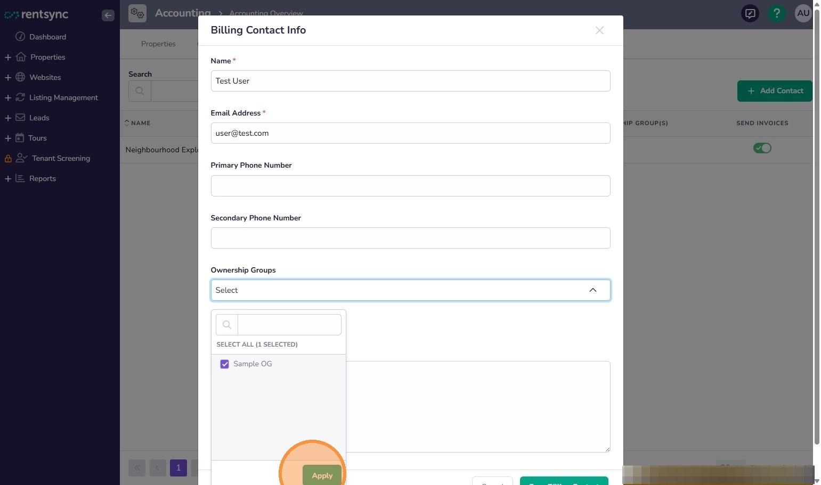Expand the Properties sidebar section
This screenshot has width=821, height=485.
click(8, 57)
